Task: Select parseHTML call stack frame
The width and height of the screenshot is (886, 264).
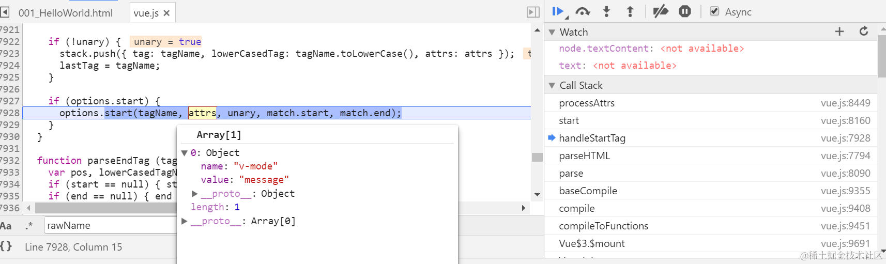Action: point(711,156)
